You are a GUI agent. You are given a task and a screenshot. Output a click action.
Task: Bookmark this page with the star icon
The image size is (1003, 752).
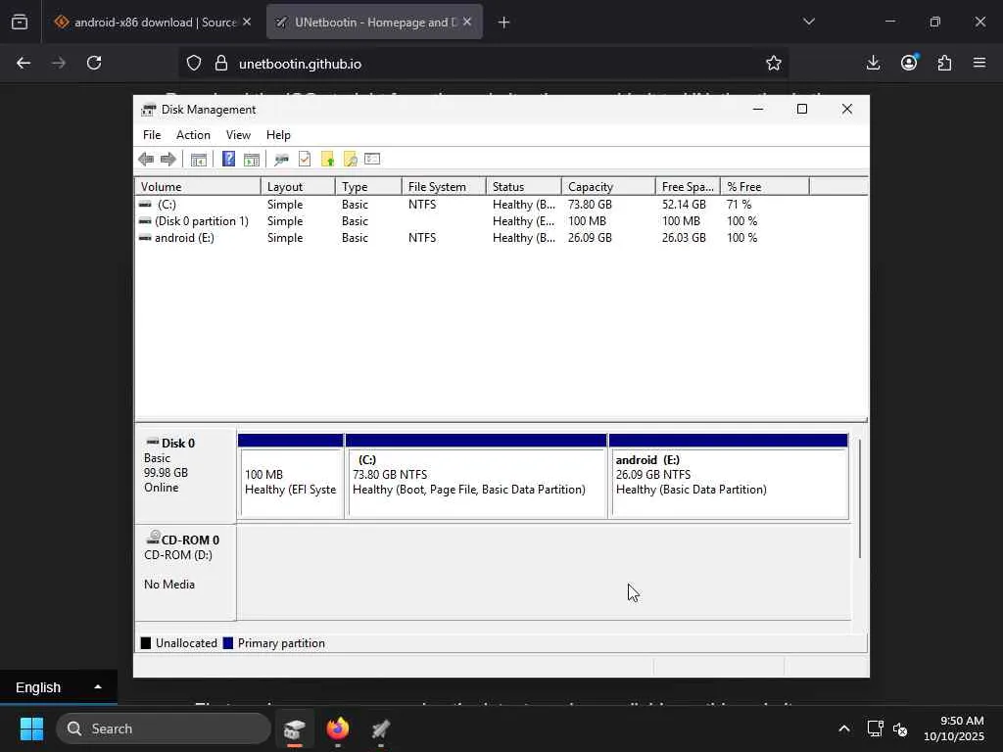774,64
